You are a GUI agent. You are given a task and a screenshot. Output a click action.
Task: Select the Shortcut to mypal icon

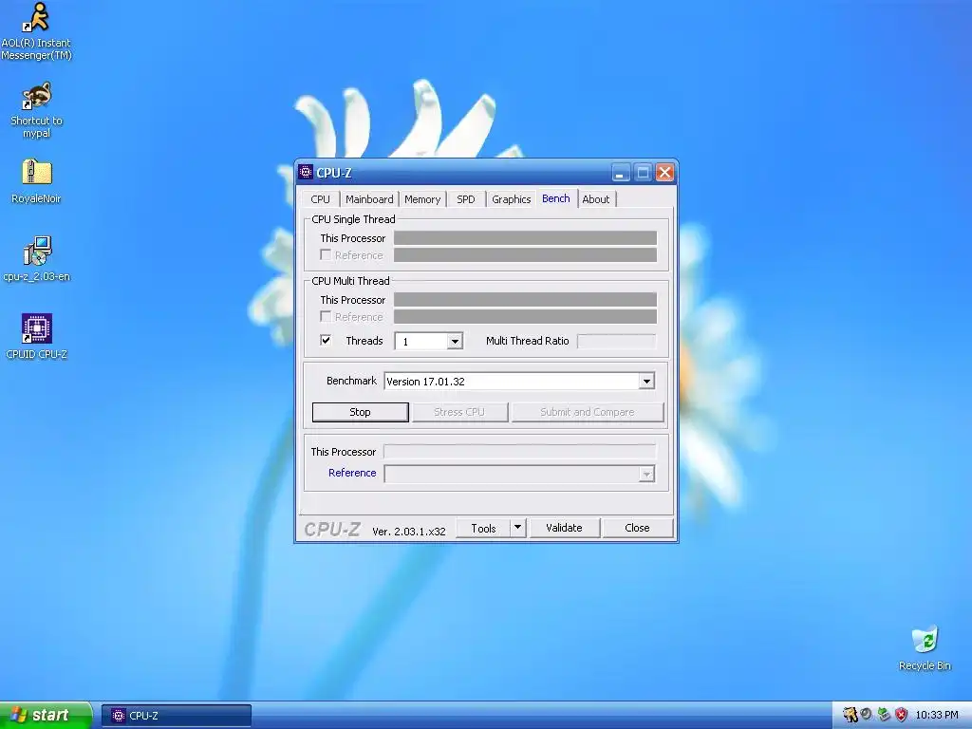tap(36, 110)
